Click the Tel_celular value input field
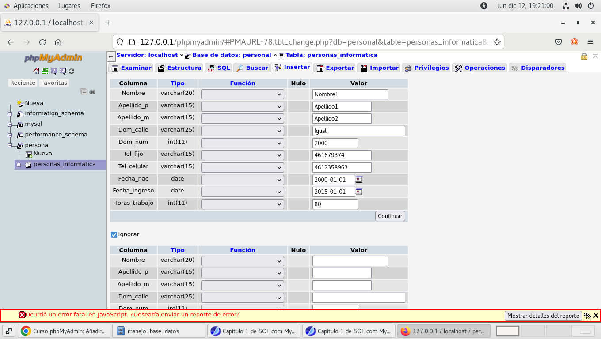601x339 pixels. [x=342, y=168]
